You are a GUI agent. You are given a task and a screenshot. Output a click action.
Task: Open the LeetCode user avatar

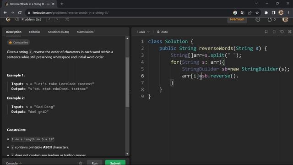[285, 19]
